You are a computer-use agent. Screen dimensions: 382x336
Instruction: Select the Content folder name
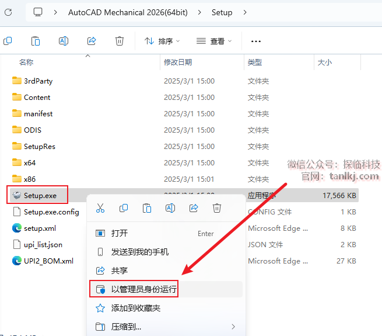(37, 97)
